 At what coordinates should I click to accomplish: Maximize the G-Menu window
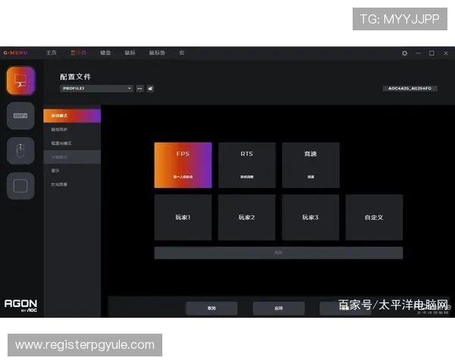click(x=431, y=53)
